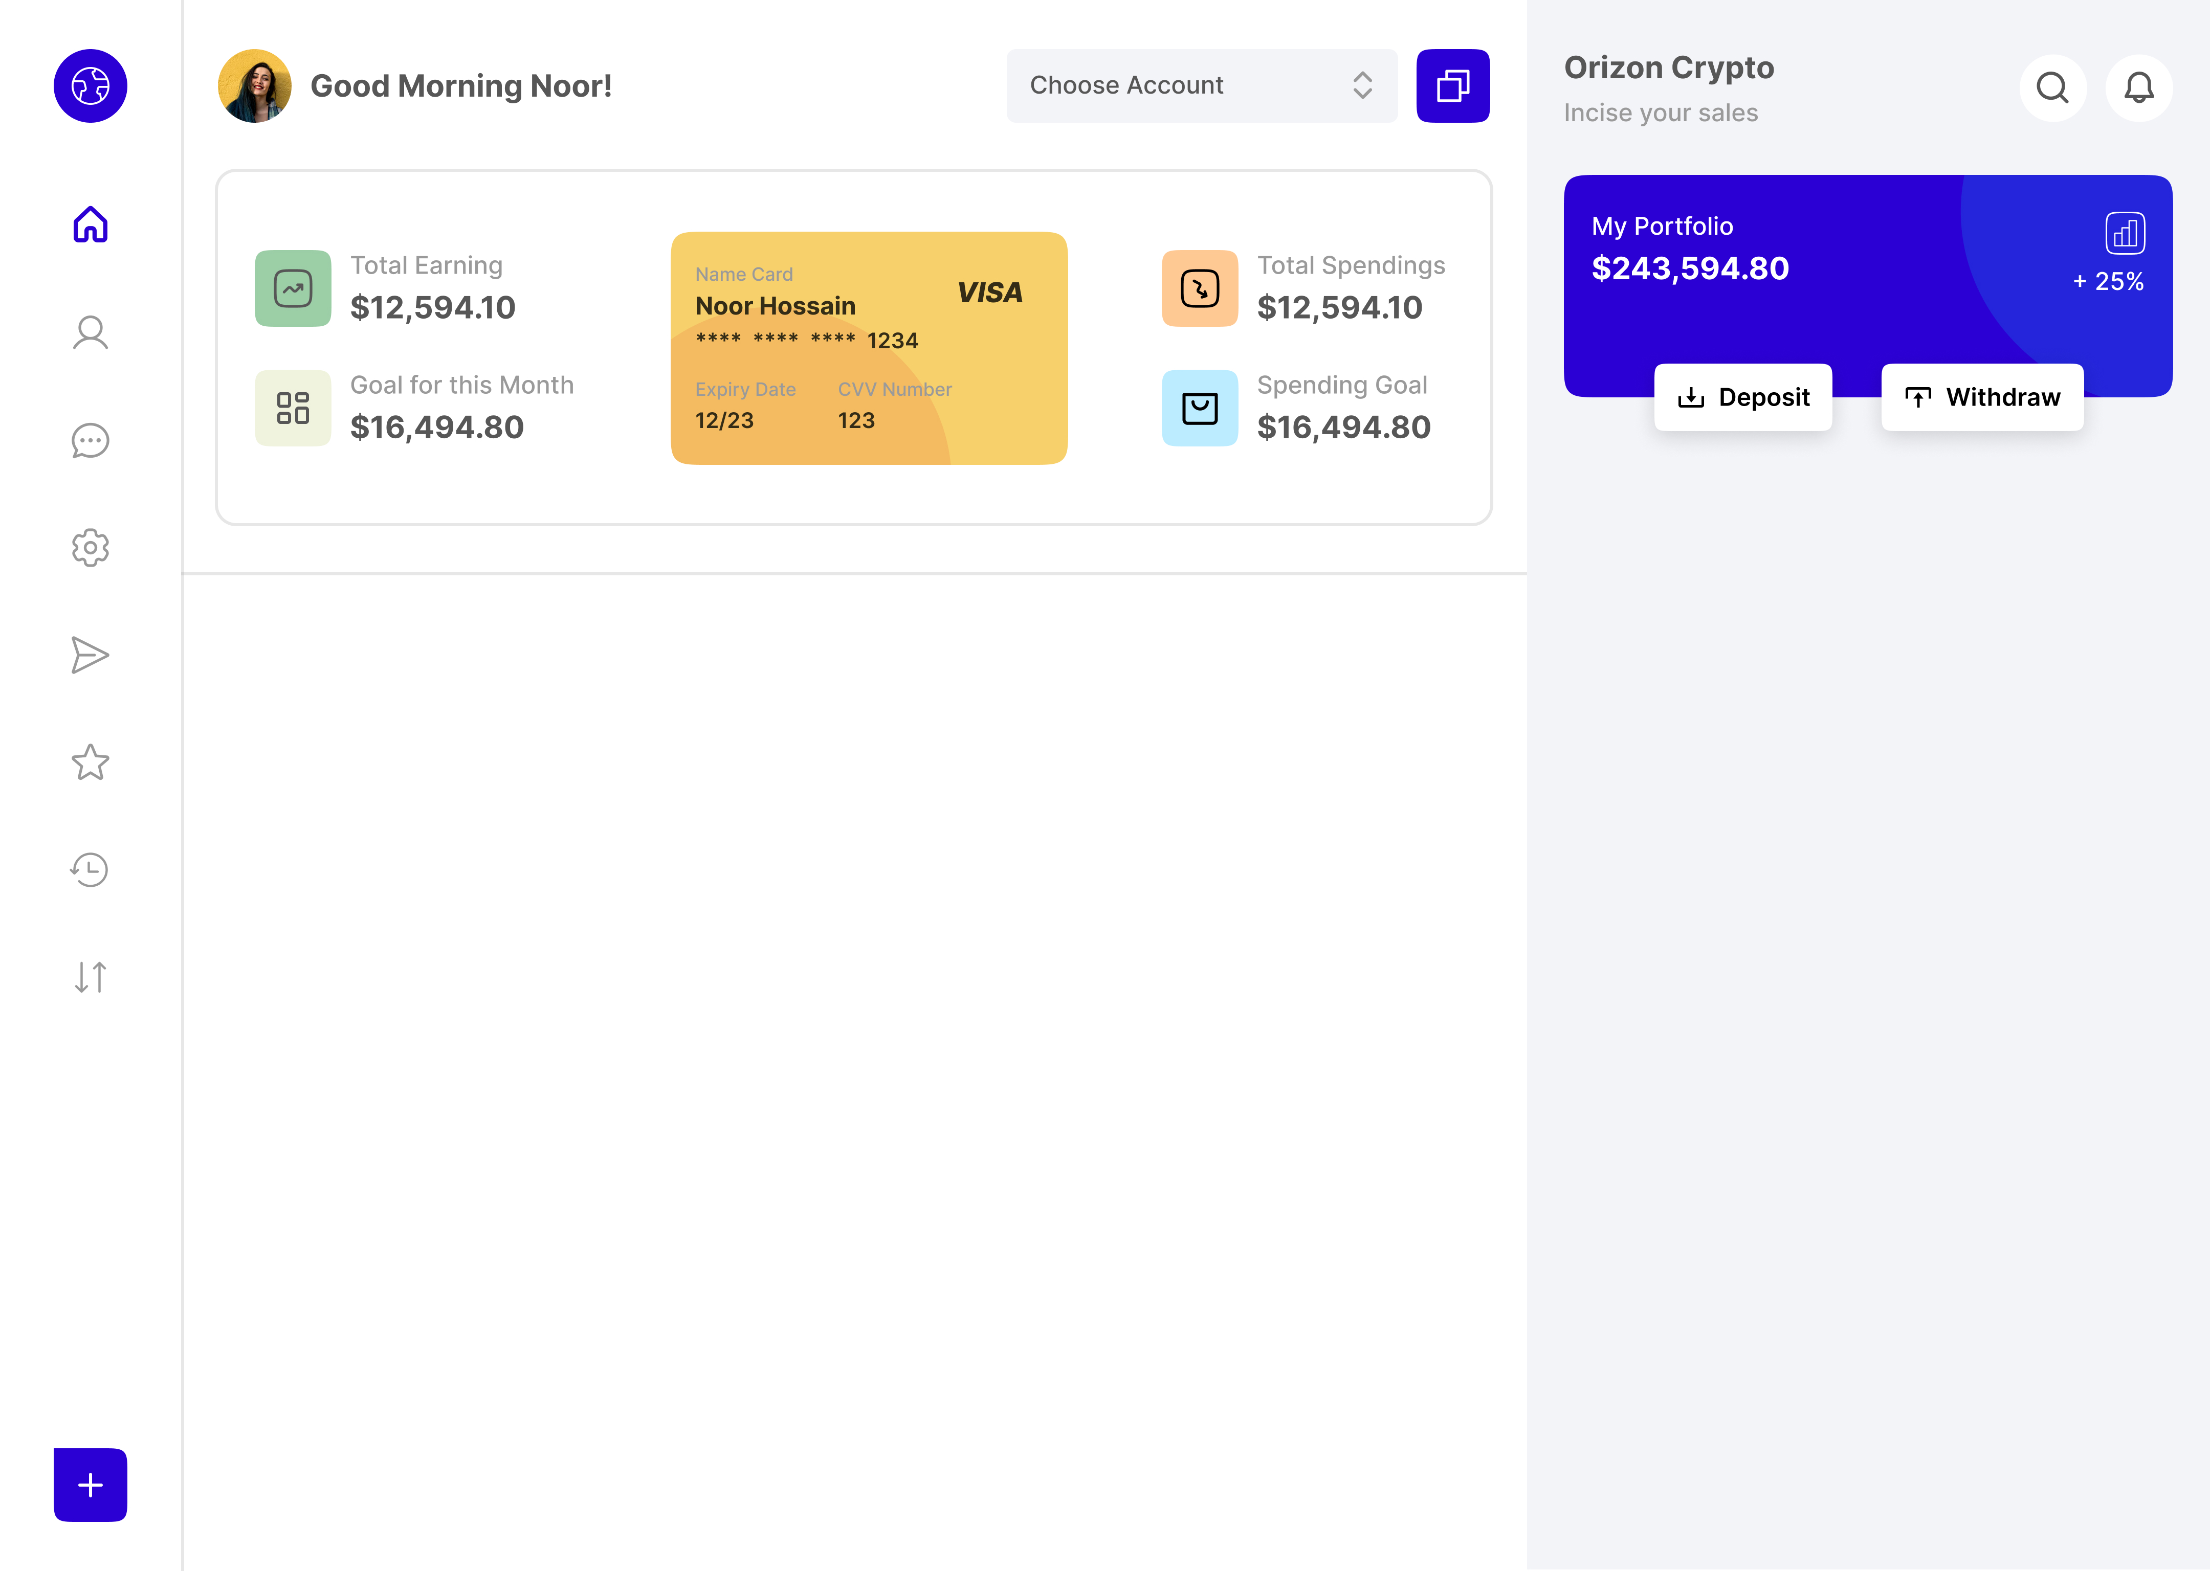Open favorites via the star icon
The height and width of the screenshot is (1571, 2210).
(x=90, y=762)
